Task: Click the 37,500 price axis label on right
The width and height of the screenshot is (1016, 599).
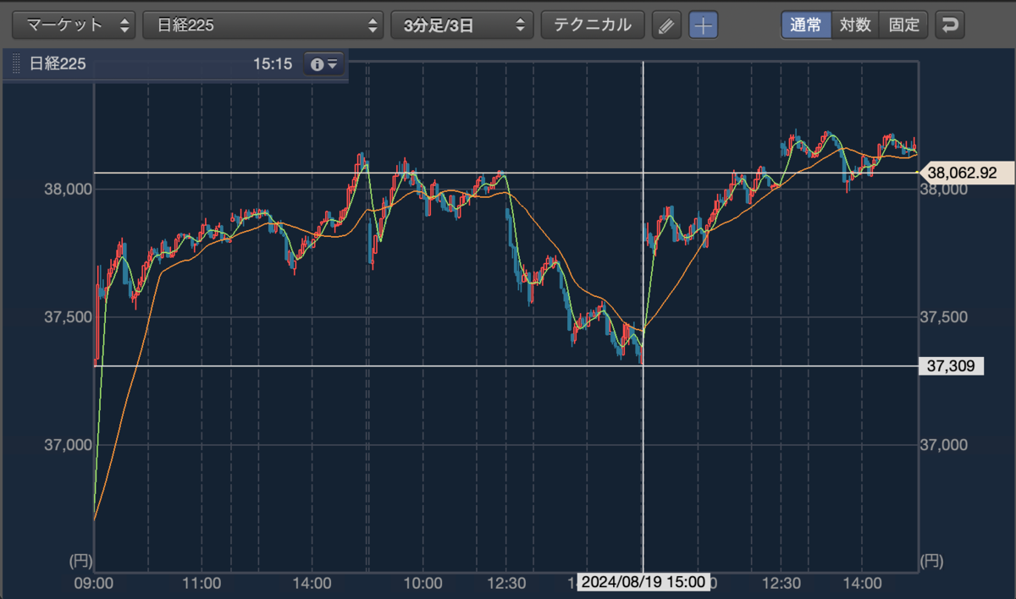Action: point(942,316)
